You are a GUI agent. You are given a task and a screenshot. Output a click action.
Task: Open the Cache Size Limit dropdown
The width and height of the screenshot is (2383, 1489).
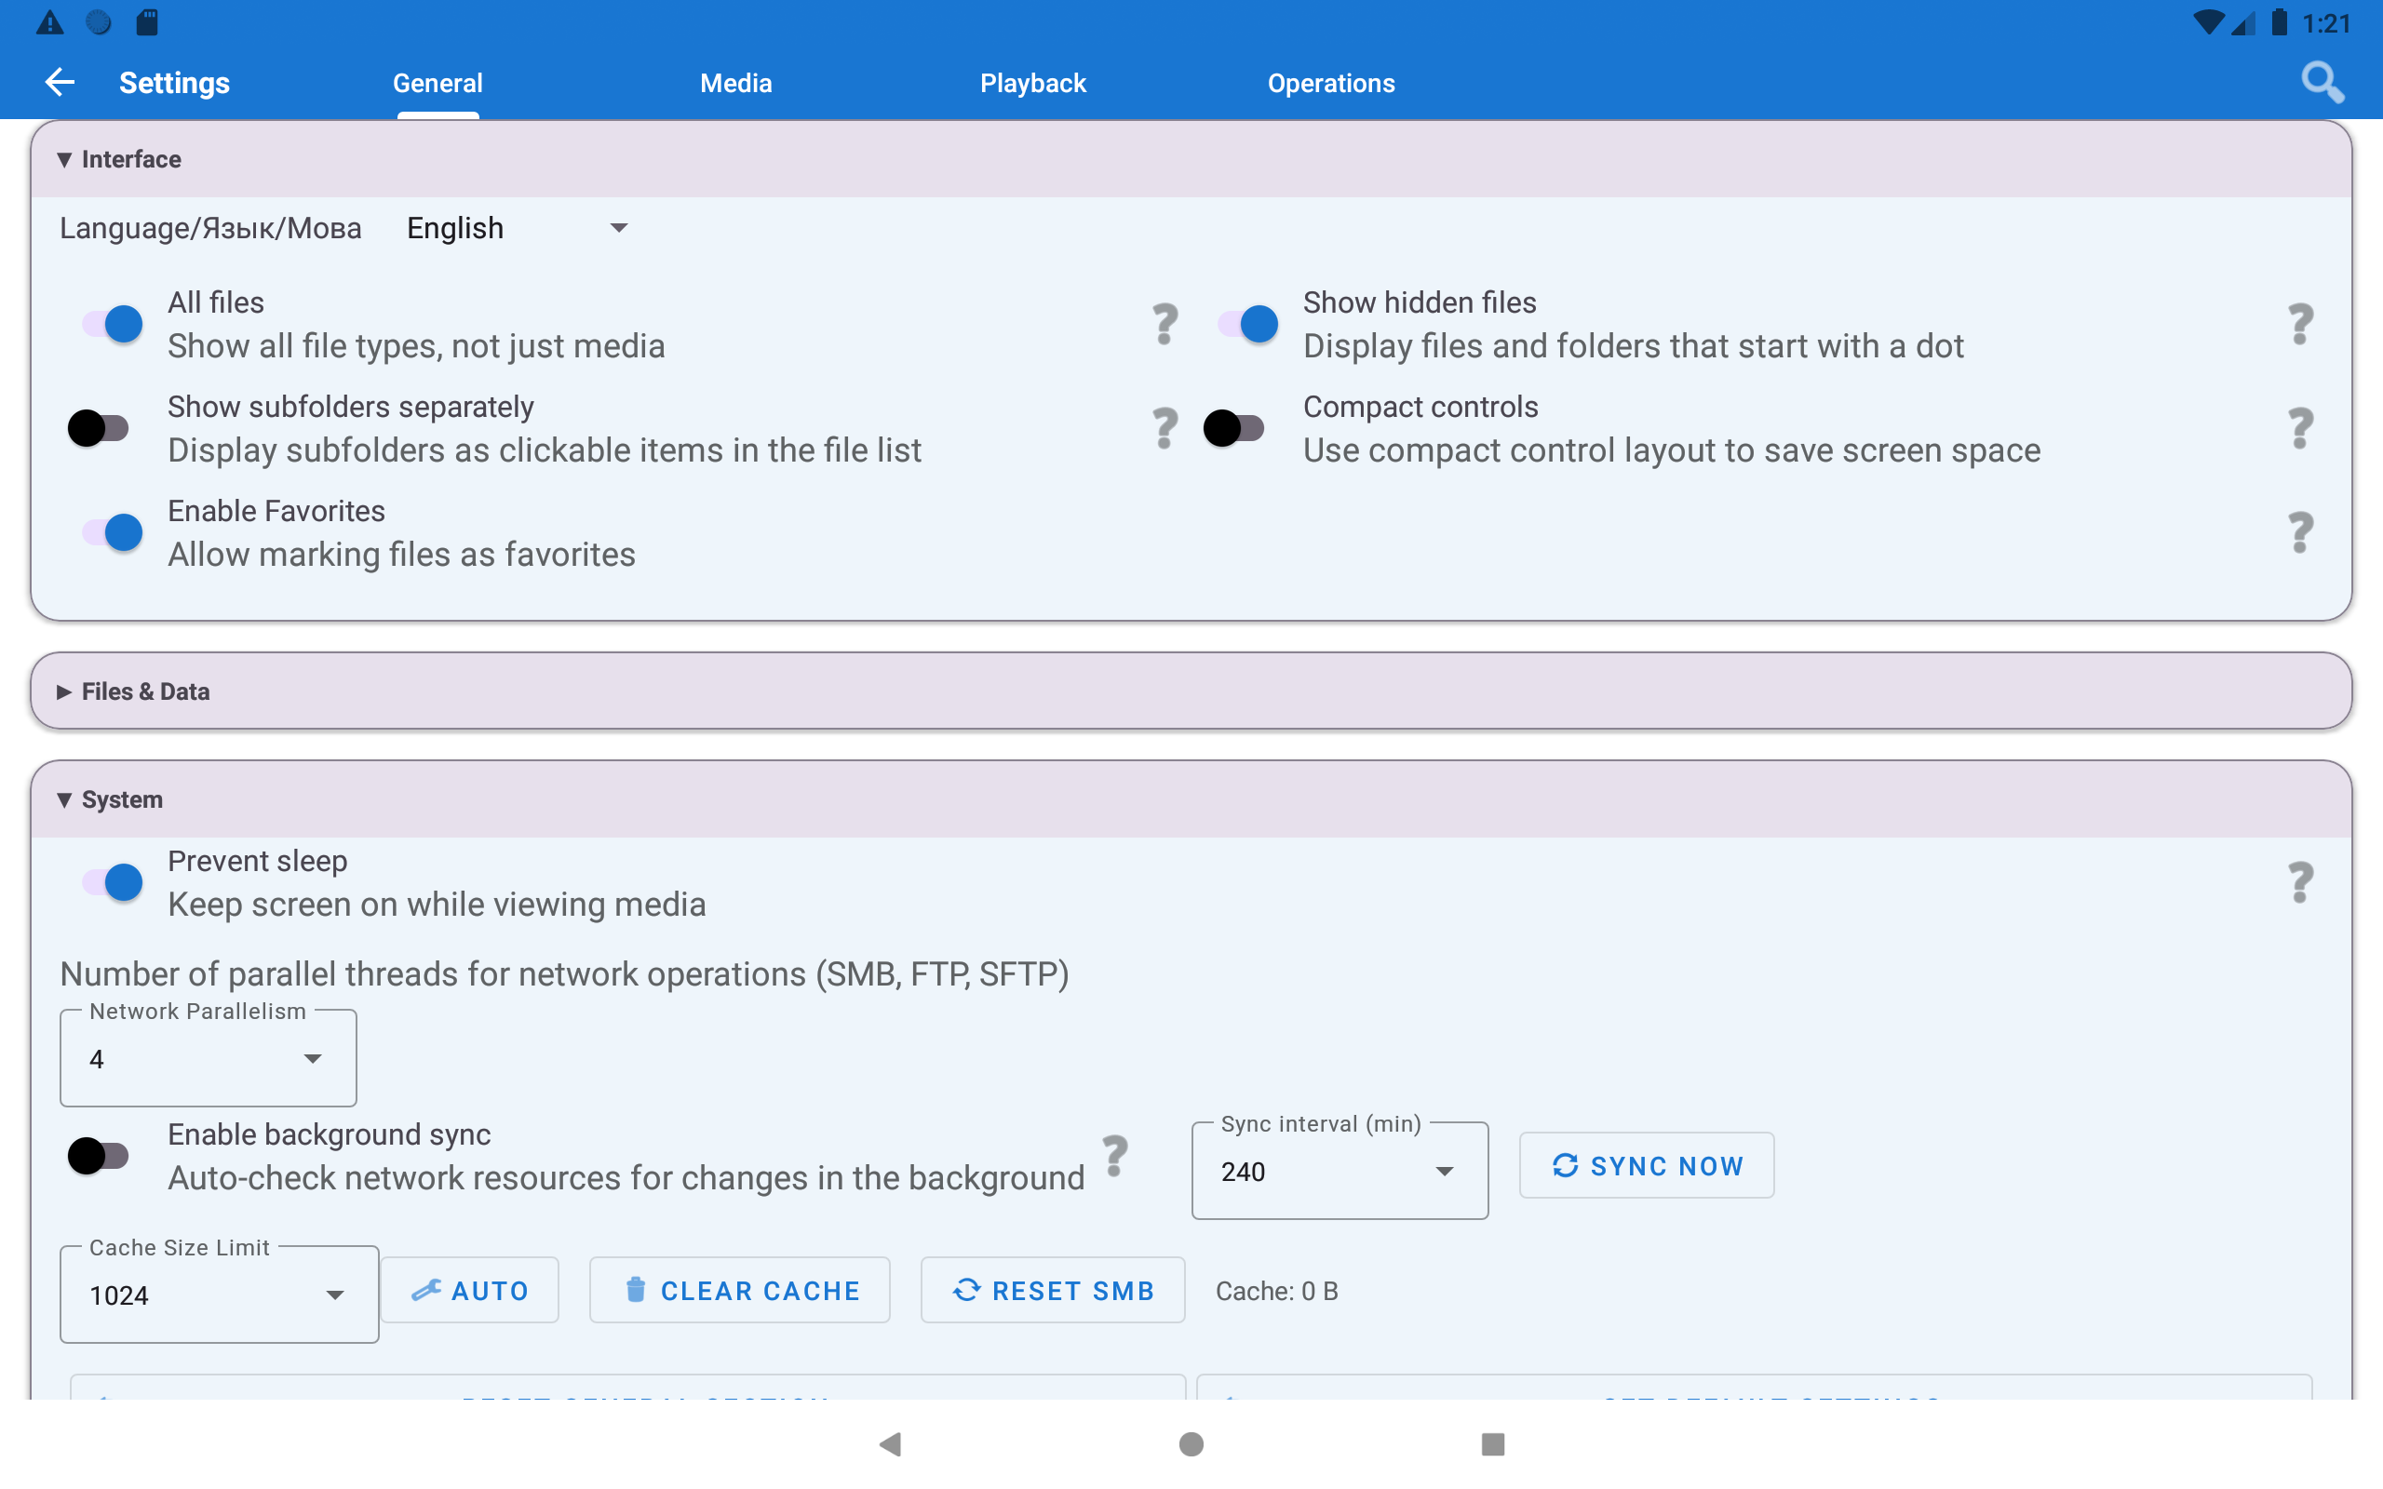pyautogui.click(x=219, y=1295)
